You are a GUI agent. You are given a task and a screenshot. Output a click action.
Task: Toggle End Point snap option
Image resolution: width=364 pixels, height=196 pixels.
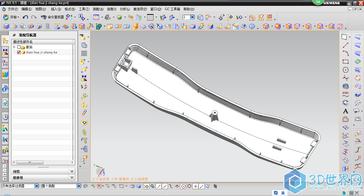click(x=159, y=186)
